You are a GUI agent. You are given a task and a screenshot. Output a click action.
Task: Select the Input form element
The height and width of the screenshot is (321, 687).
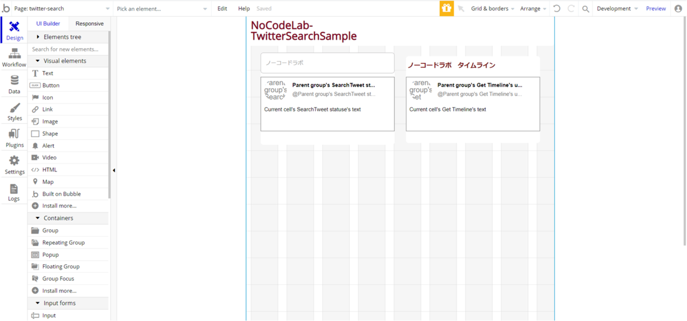click(x=68, y=315)
